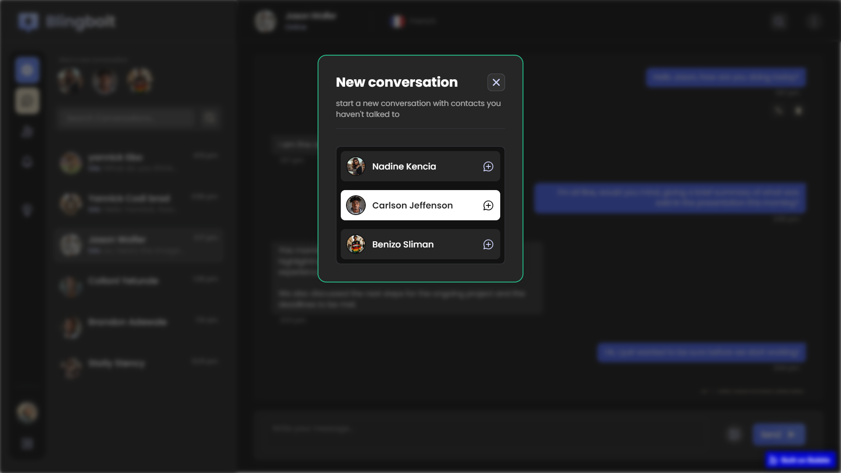
Task: Click the blue highlighted sidebar icon
Action: coord(27,70)
